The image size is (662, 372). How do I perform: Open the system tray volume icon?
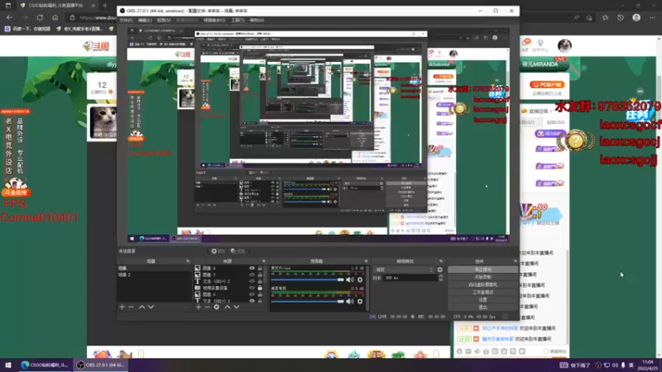click(x=615, y=365)
